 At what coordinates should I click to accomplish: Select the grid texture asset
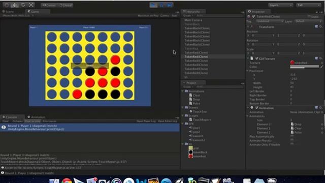pos(193,148)
